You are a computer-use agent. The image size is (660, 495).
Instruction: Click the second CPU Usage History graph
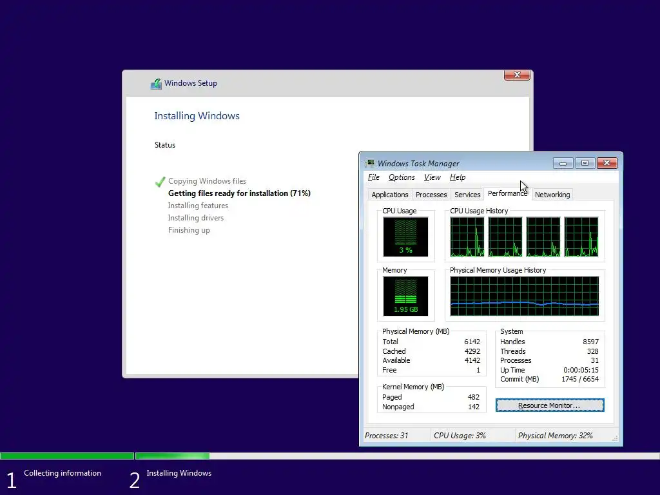coord(505,237)
